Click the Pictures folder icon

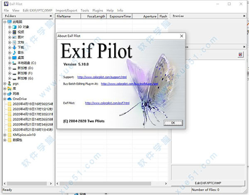tap(15, 37)
